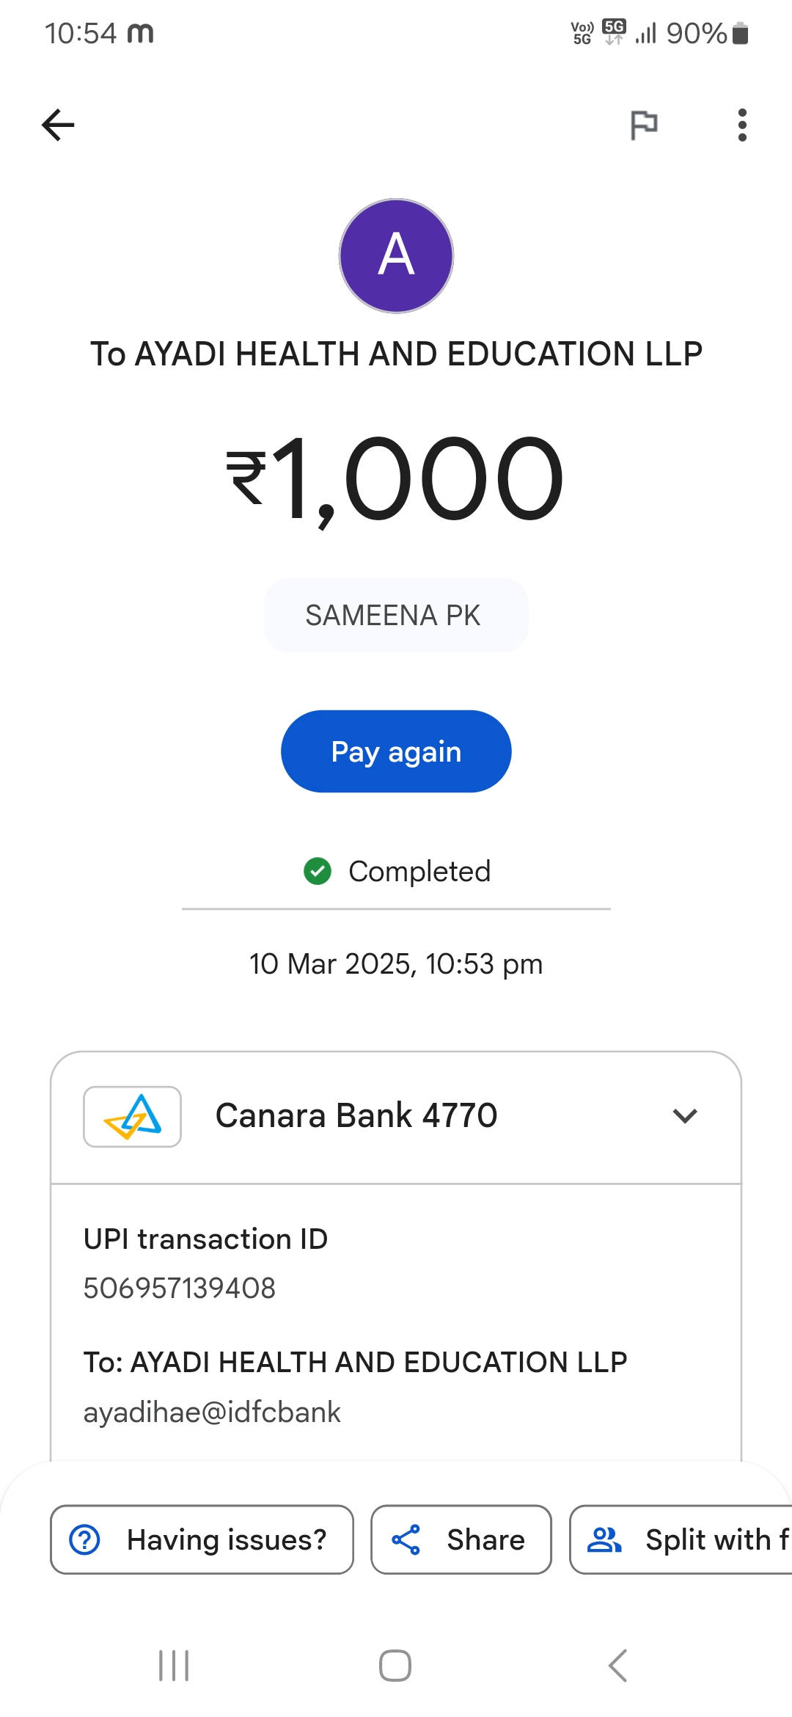The image size is (792, 1717).
Task: Tap the purple 'A' recipient avatar
Action: [396, 256]
